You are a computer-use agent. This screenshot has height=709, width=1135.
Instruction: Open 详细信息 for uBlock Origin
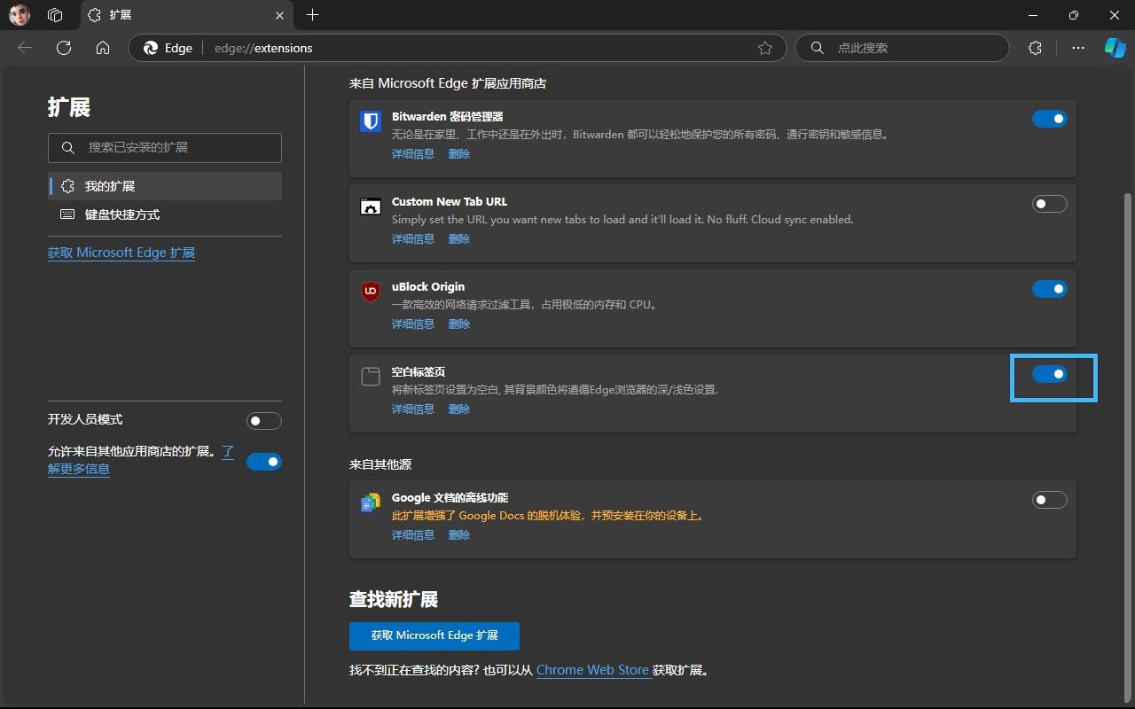pyautogui.click(x=413, y=324)
